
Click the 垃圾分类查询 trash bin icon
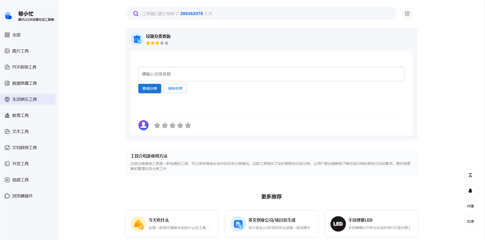point(137,39)
